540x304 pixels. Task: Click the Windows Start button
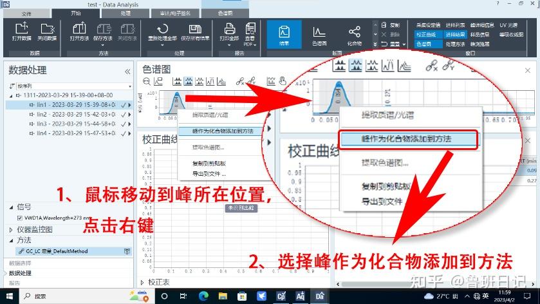(x=9, y=296)
